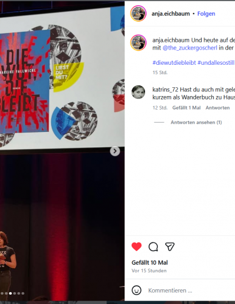
Task: Open katrins_72 commenter avatar
Action: click(138, 92)
